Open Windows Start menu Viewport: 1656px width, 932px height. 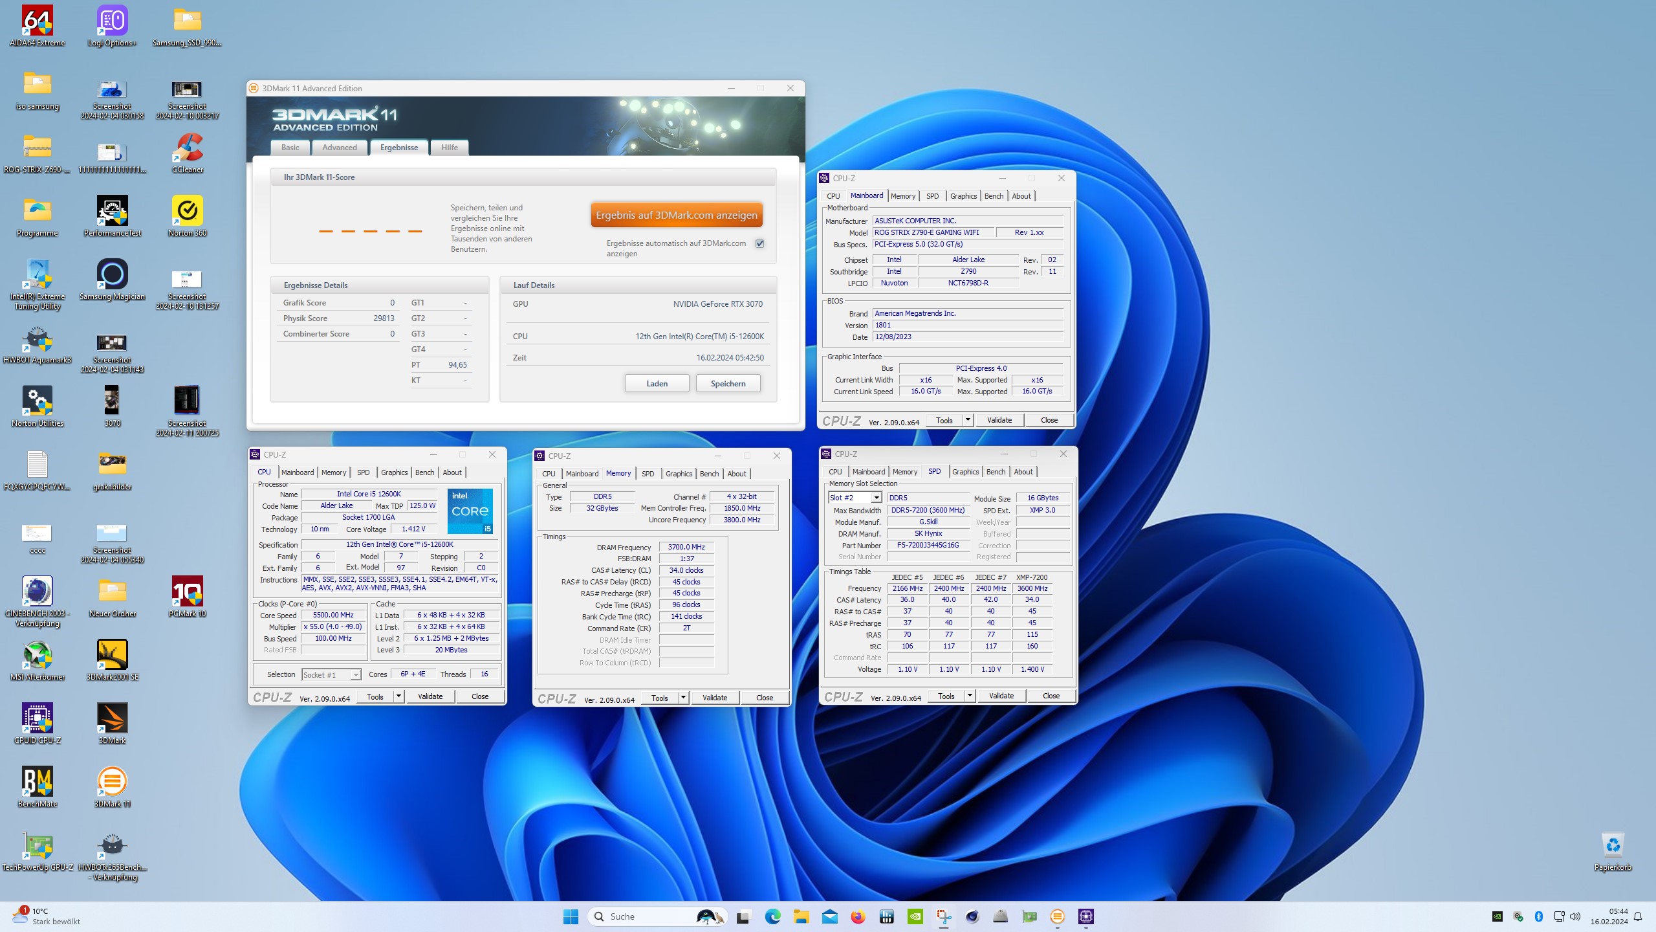(571, 916)
